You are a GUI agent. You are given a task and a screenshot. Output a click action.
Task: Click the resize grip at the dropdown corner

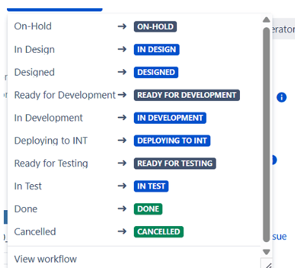click(x=268, y=265)
